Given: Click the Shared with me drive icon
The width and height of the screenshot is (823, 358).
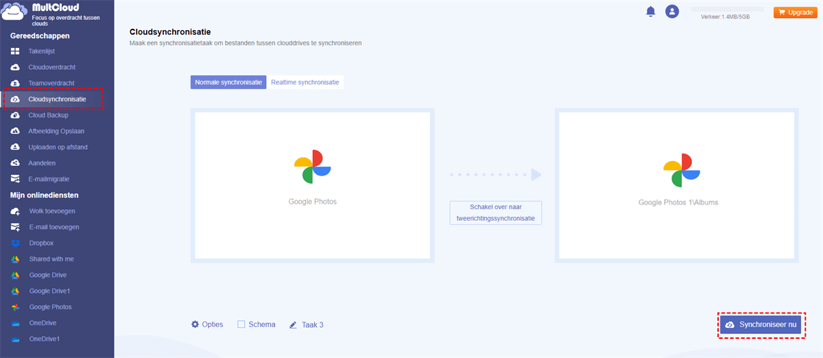Looking at the screenshot, I should (x=15, y=259).
